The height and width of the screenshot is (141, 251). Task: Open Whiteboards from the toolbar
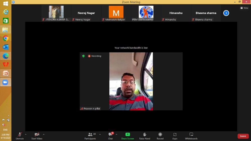[191, 136]
